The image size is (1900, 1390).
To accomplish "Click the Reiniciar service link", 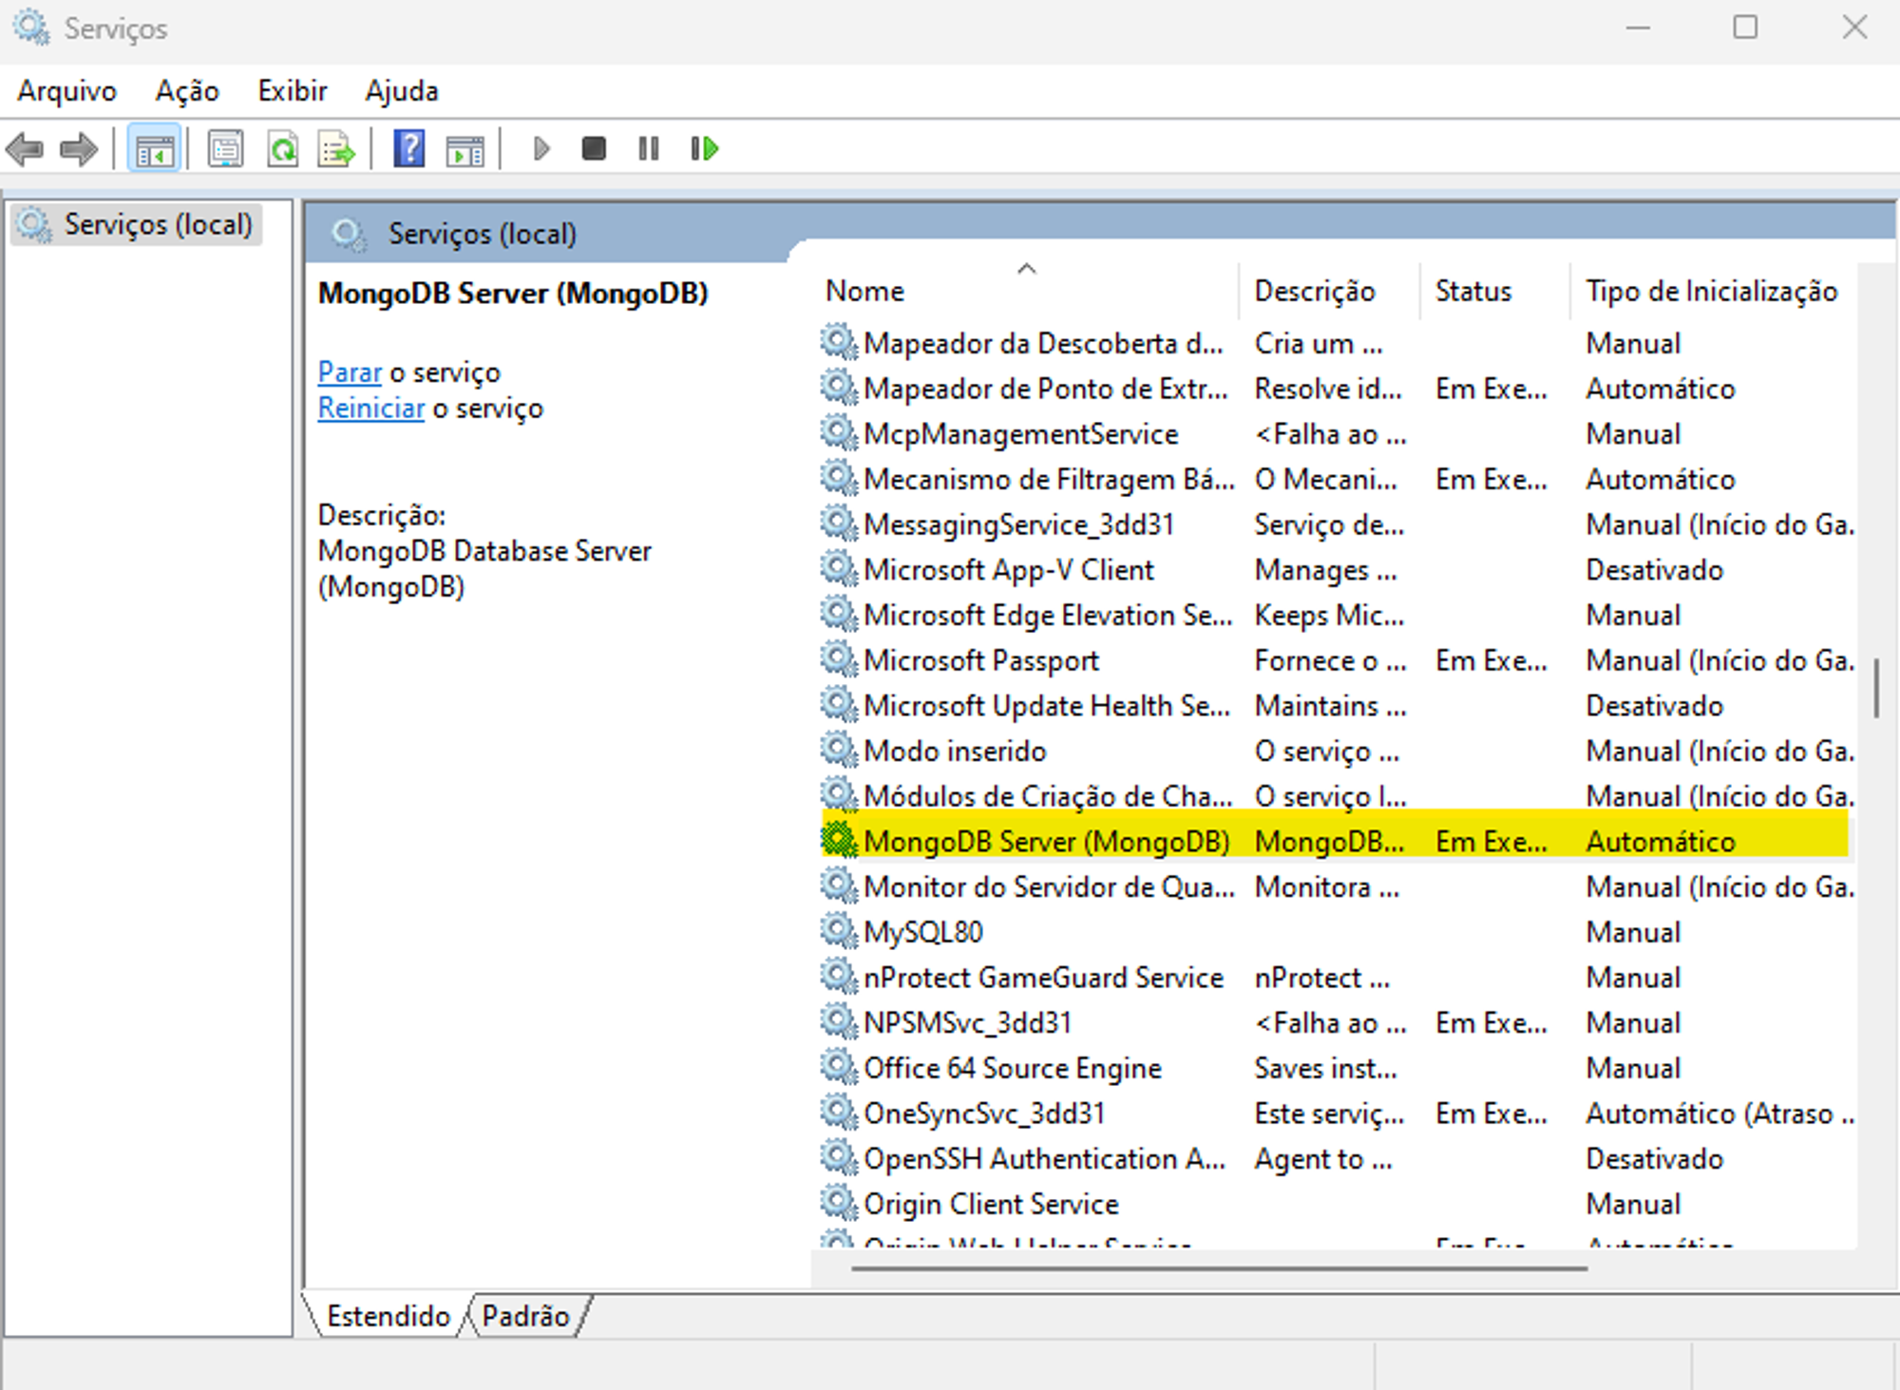I will pos(370,409).
